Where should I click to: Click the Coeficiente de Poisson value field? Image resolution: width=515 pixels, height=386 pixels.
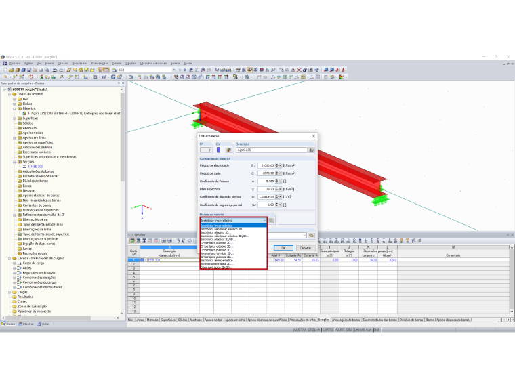click(266, 181)
